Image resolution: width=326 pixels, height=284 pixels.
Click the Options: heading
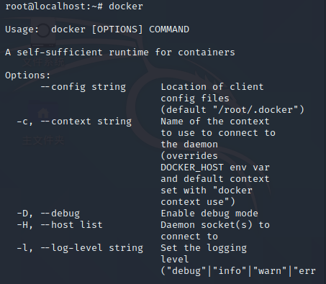[28, 75]
